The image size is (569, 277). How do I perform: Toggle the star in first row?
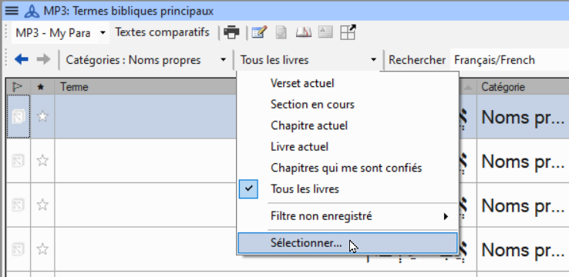tap(43, 116)
